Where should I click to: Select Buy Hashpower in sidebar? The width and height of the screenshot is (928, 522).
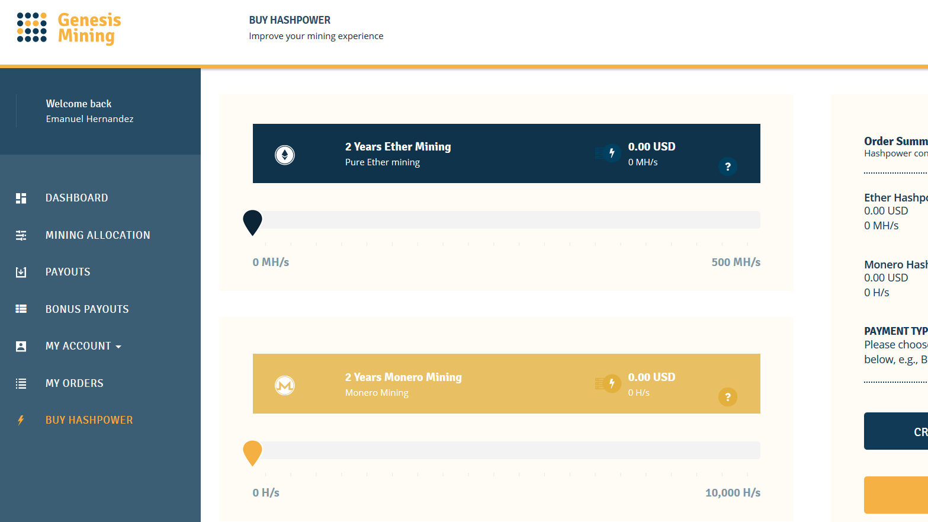tap(89, 420)
